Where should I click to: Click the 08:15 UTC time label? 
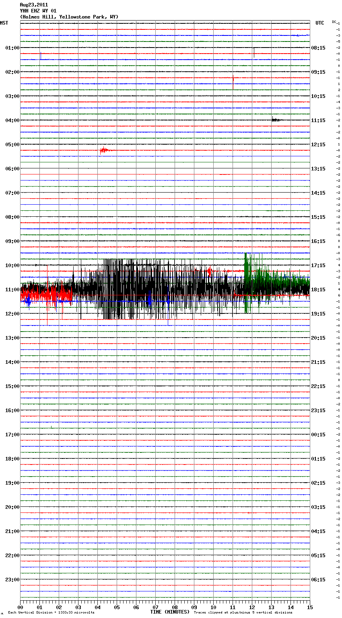(x=318, y=48)
